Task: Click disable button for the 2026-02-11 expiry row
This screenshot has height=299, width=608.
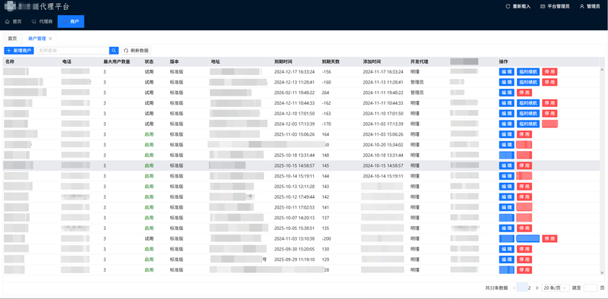Action: pyautogui.click(x=524, y=93)
